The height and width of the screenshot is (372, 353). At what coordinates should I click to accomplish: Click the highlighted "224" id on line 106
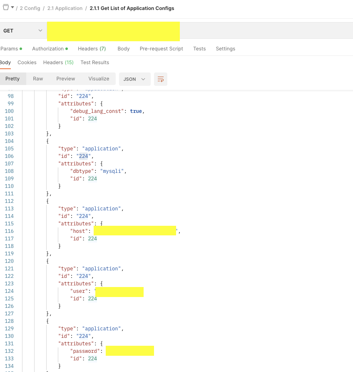[83, 156]
